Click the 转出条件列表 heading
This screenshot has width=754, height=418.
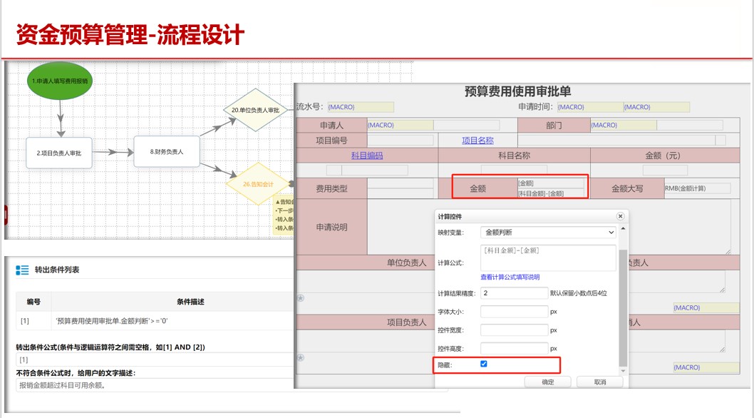click(57, 270)
